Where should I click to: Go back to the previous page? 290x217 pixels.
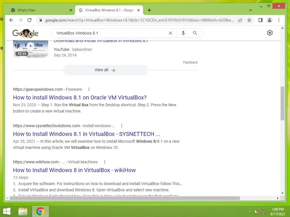[x=11, y=20]
